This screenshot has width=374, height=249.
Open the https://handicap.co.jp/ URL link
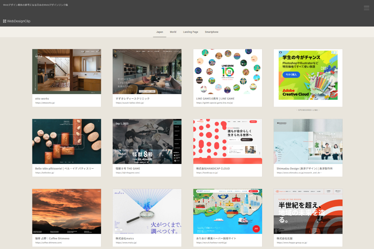(x=207, y=173)
